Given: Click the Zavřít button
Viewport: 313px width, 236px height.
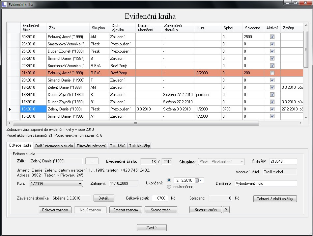Looking at the screenshot, I should click(x=152, y=228).
